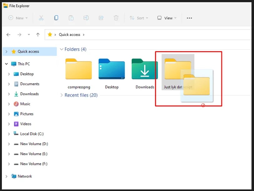Open the View options dropdown
This screenshot has width=254, height=191.
coord(167,18)
